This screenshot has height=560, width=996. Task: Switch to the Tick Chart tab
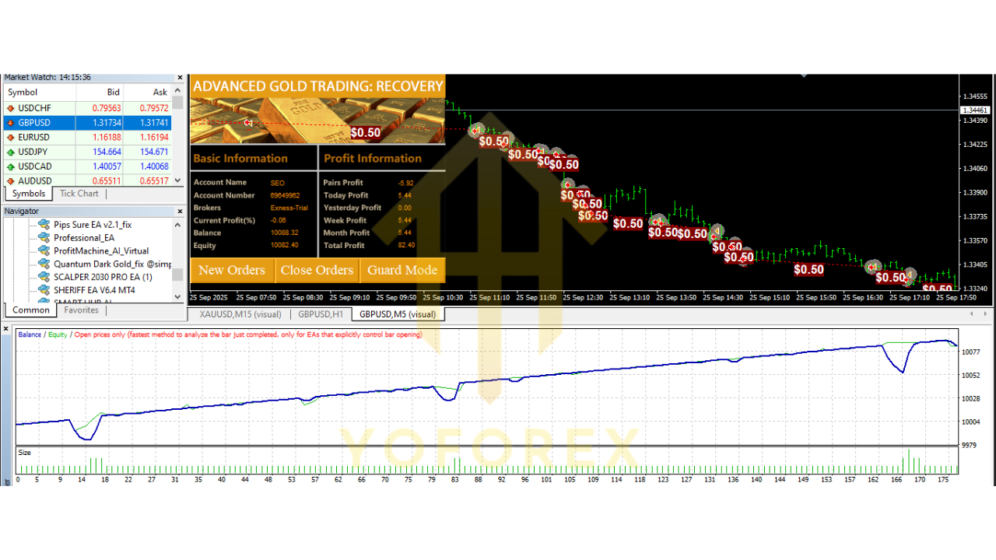point(78,193)
